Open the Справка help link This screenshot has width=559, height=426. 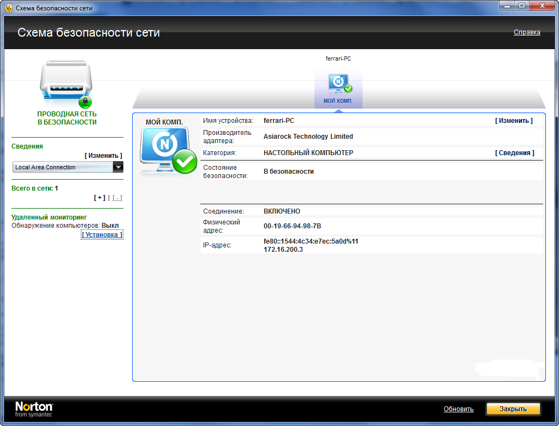(526, 32)
